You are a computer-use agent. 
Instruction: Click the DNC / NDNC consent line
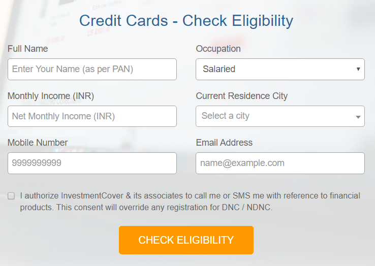pos(146,207)
